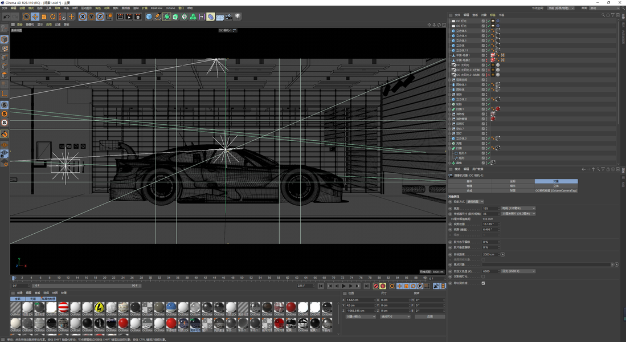The height and width of the screenshot is (342, 626).
Task: Select the Move tool in top toolbar
Action: (x=35, y=17)
